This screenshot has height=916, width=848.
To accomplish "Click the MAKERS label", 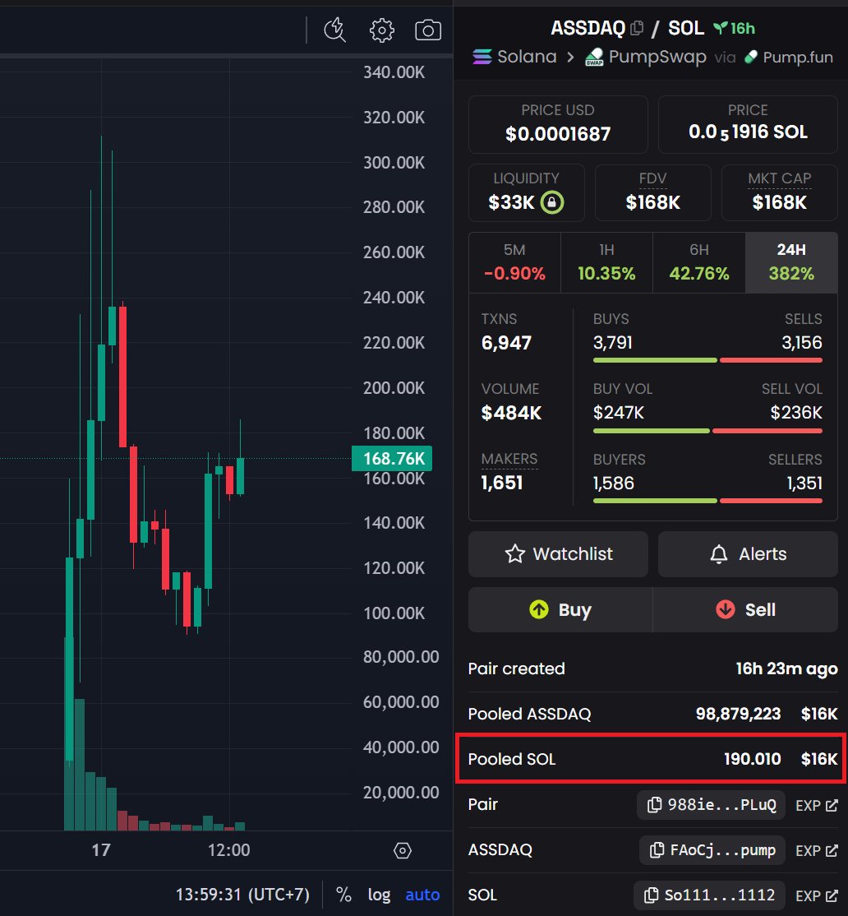I will coord(509,459).
